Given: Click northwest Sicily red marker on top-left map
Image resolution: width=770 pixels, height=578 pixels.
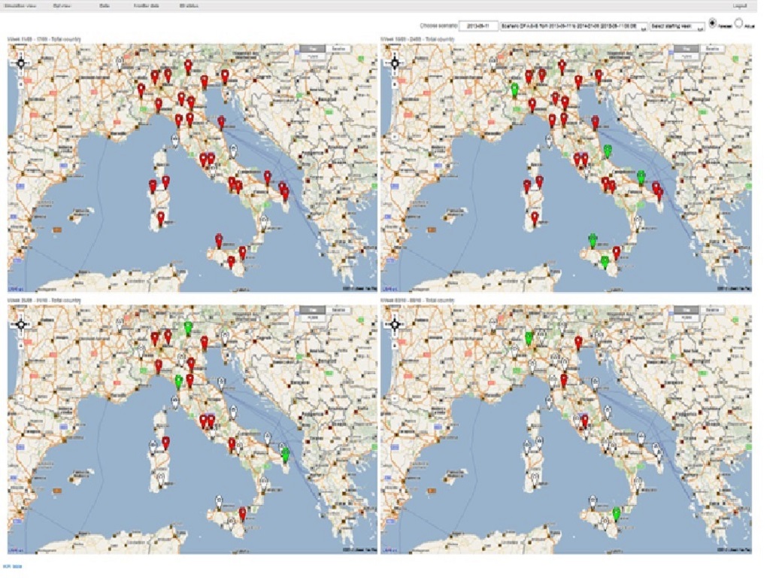Looking at the screenshot, I should pos(219,241).
